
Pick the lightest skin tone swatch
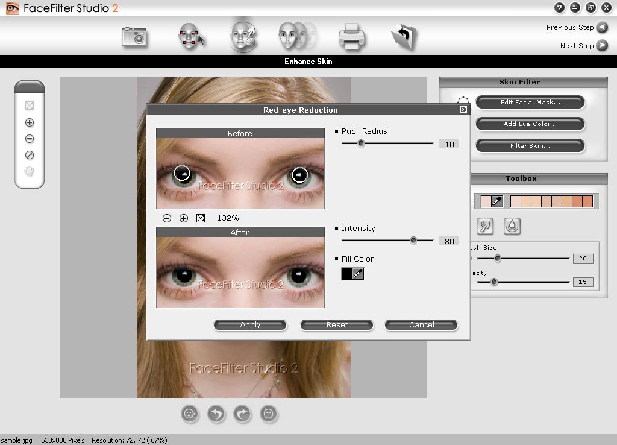516,201
